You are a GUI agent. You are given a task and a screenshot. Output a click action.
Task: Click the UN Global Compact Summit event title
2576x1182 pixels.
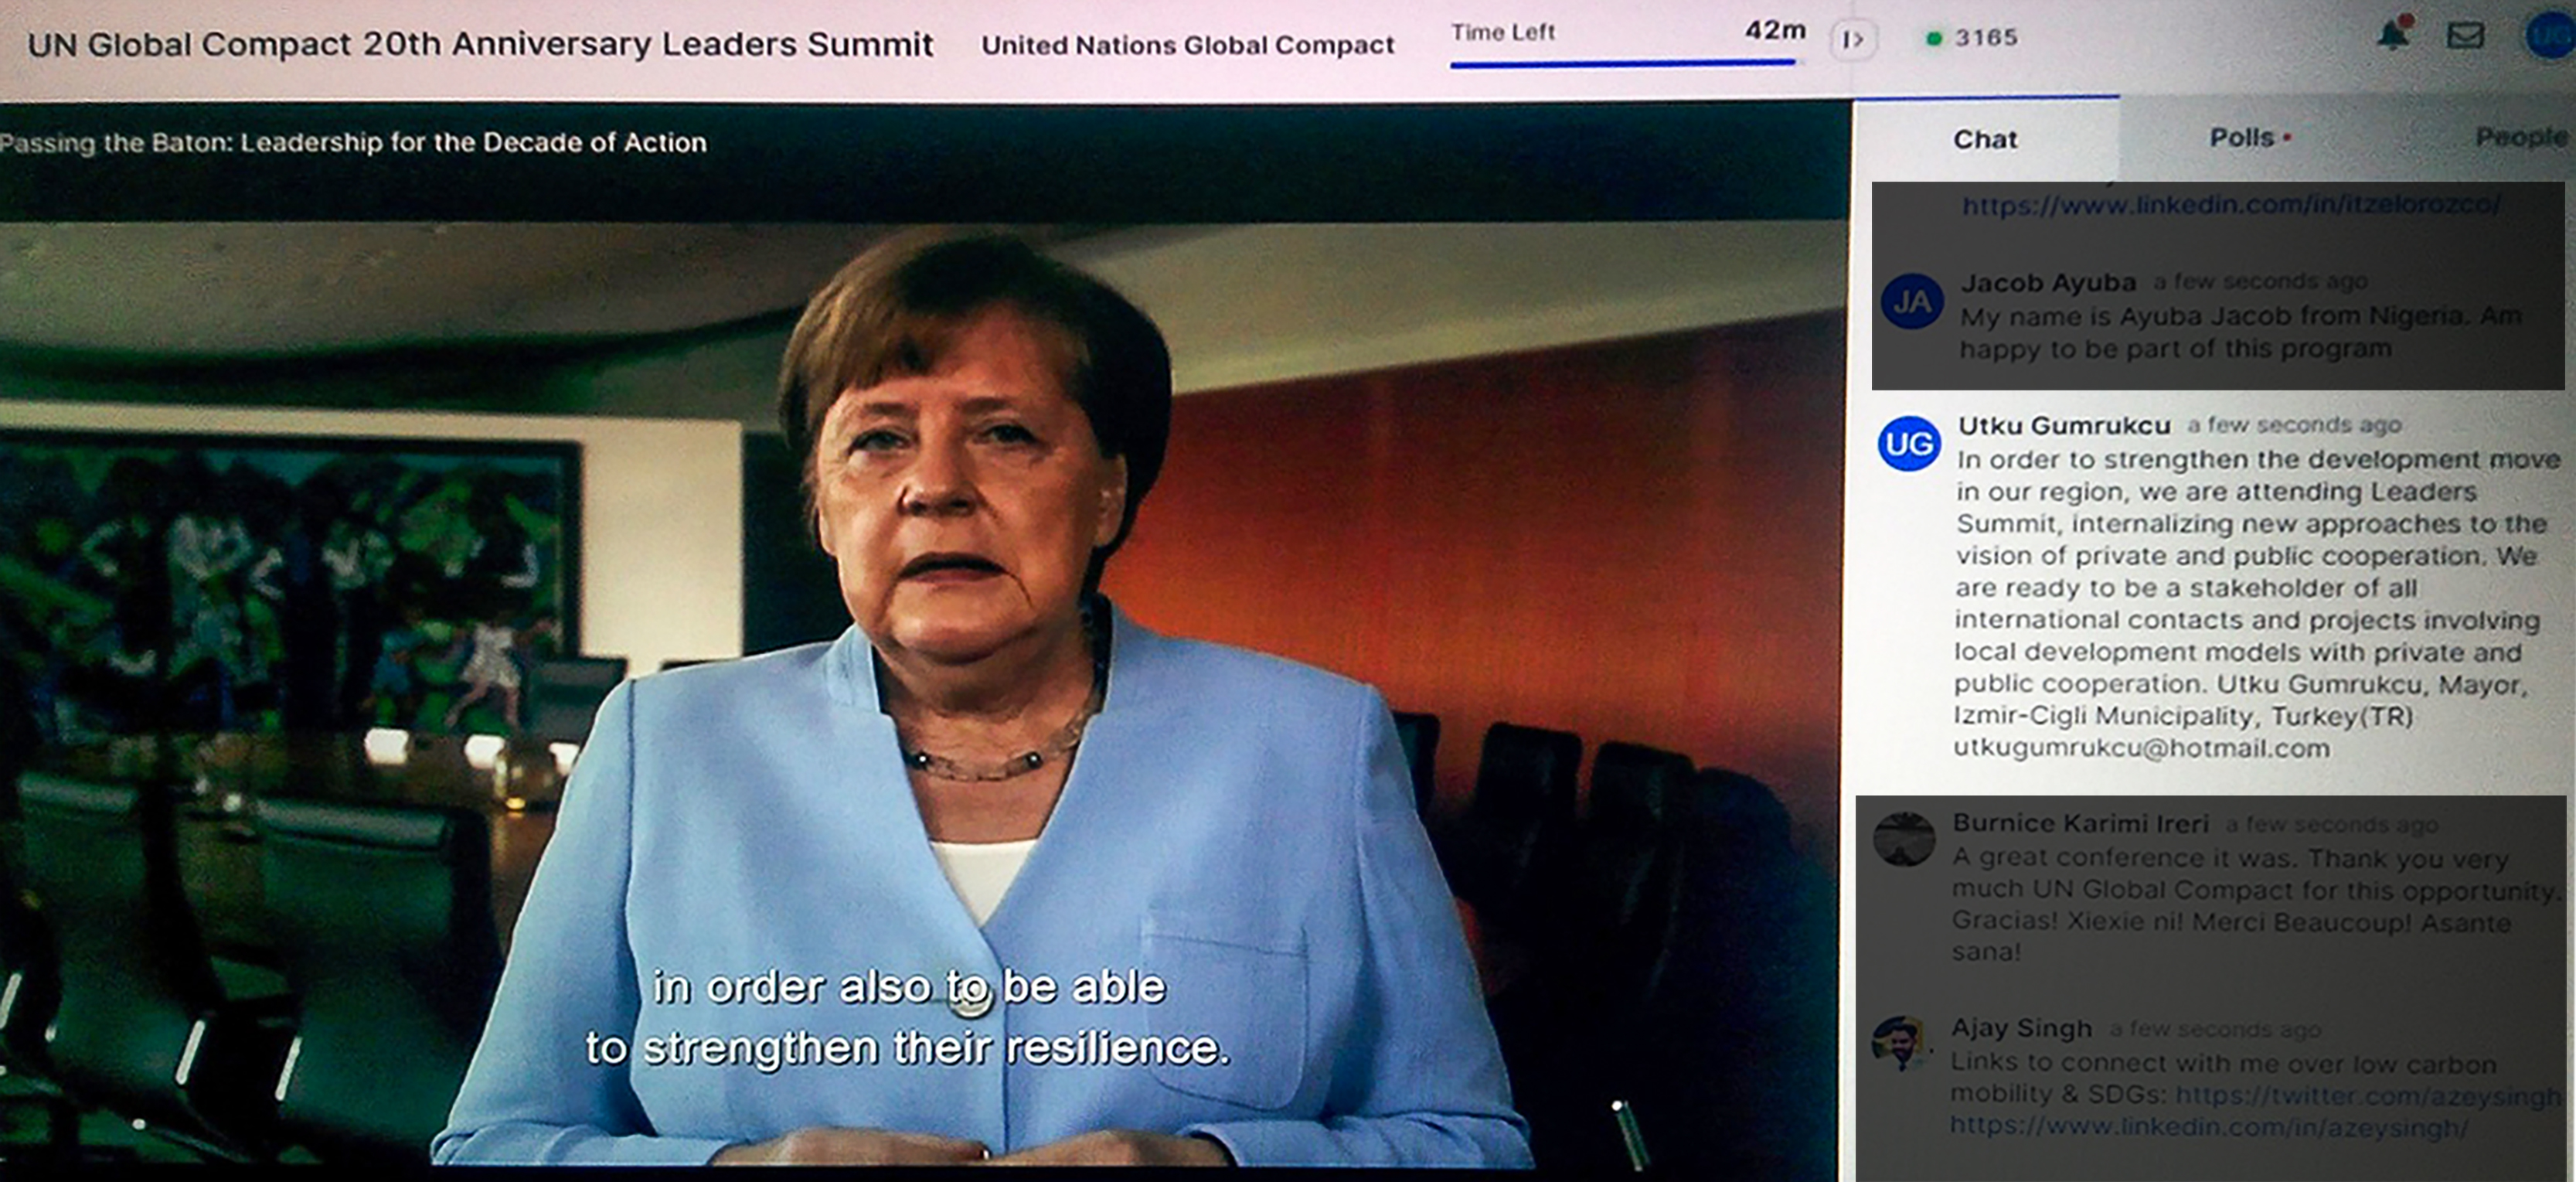[x=480, y=44]
